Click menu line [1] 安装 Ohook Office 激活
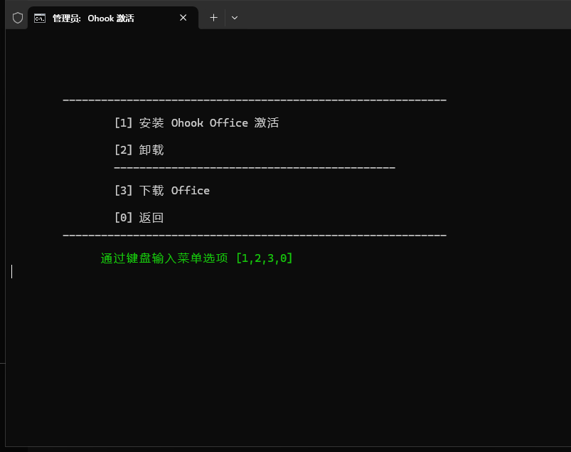The height and width of the screenshot is (452, 571). pos(197,123)
